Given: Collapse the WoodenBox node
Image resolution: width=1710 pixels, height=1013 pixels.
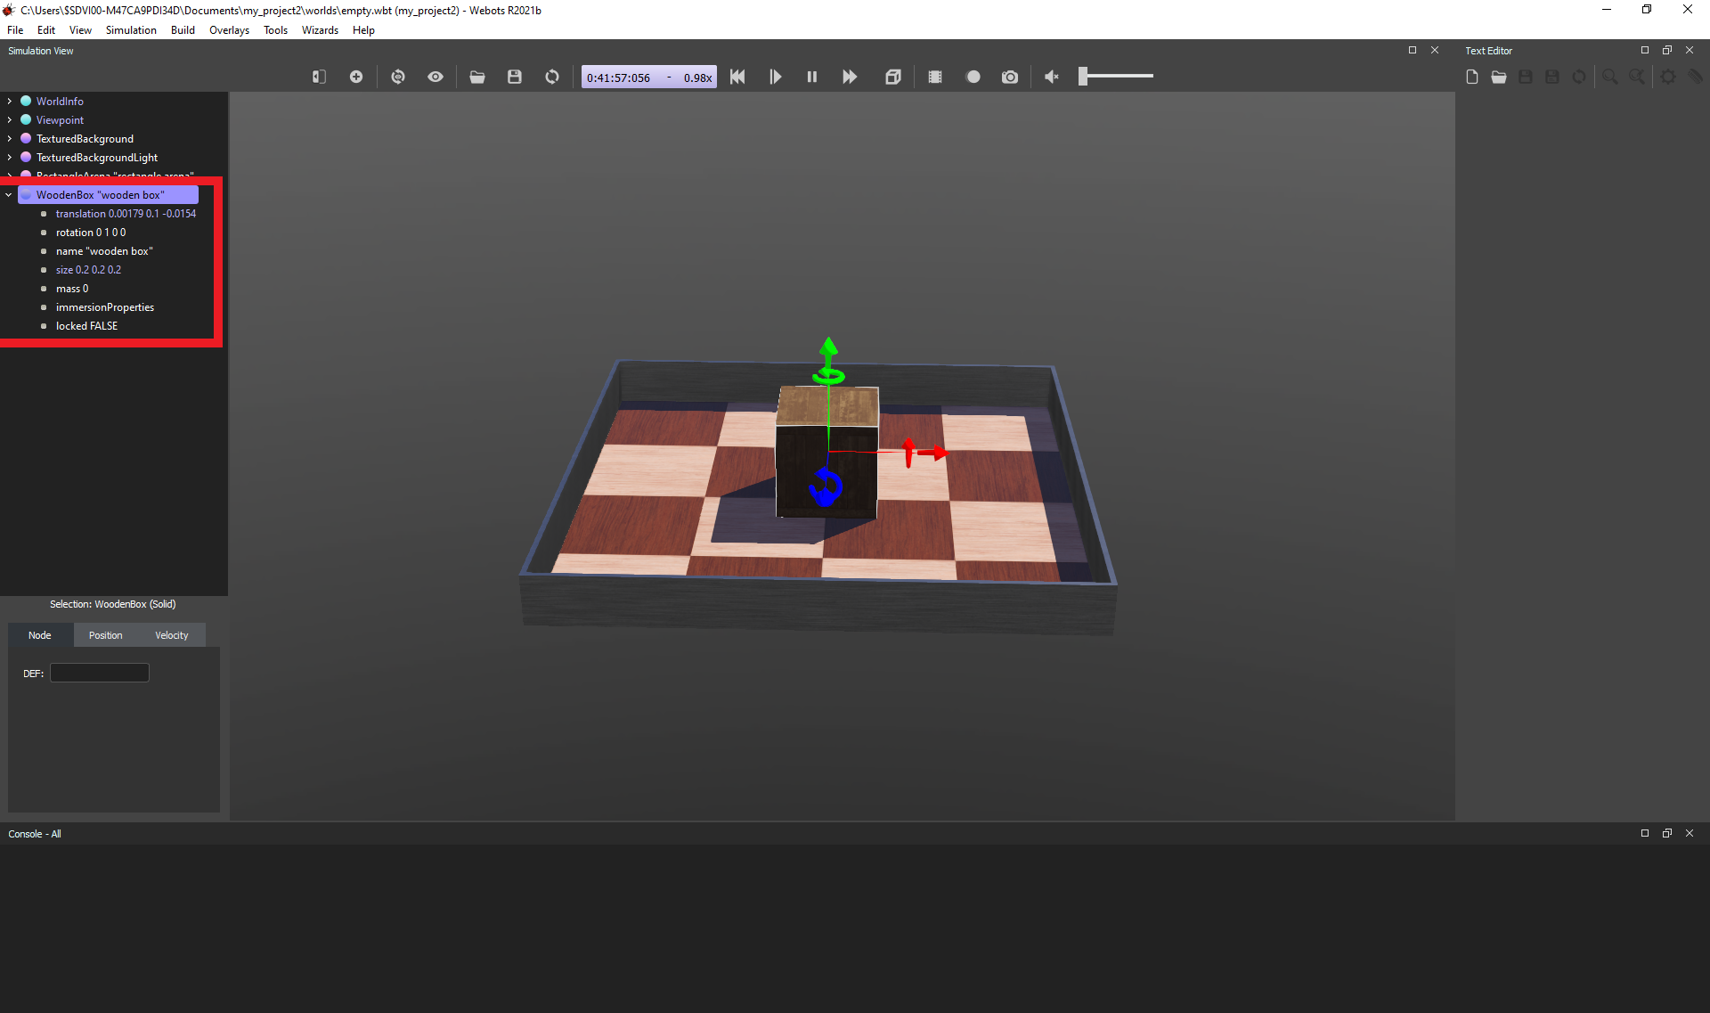Looking at the screenshot, I should (9, 195).
